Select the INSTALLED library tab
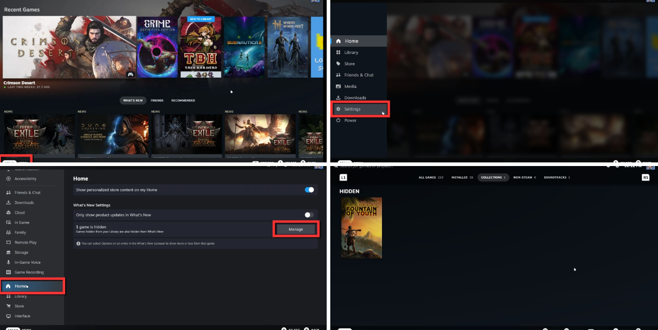 (463, 177)
